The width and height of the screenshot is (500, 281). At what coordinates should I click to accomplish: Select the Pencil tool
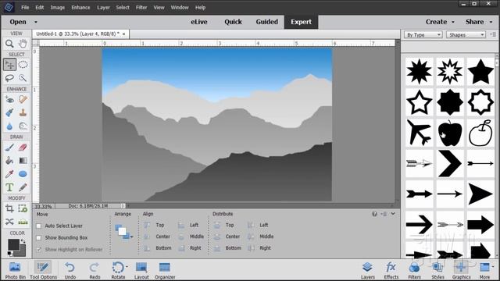pos(23,187)
